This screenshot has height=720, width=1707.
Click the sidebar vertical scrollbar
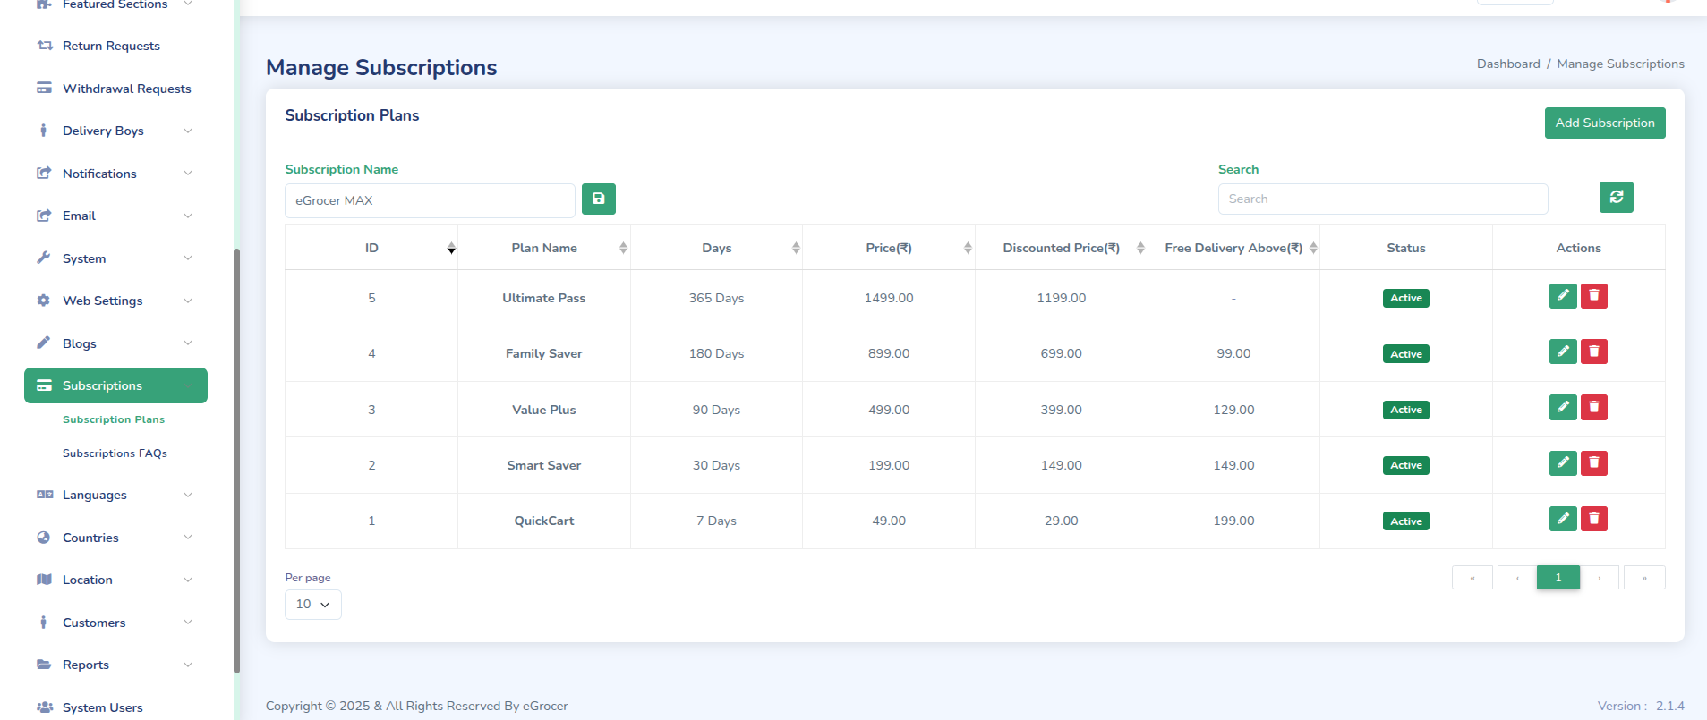[236, 461]
